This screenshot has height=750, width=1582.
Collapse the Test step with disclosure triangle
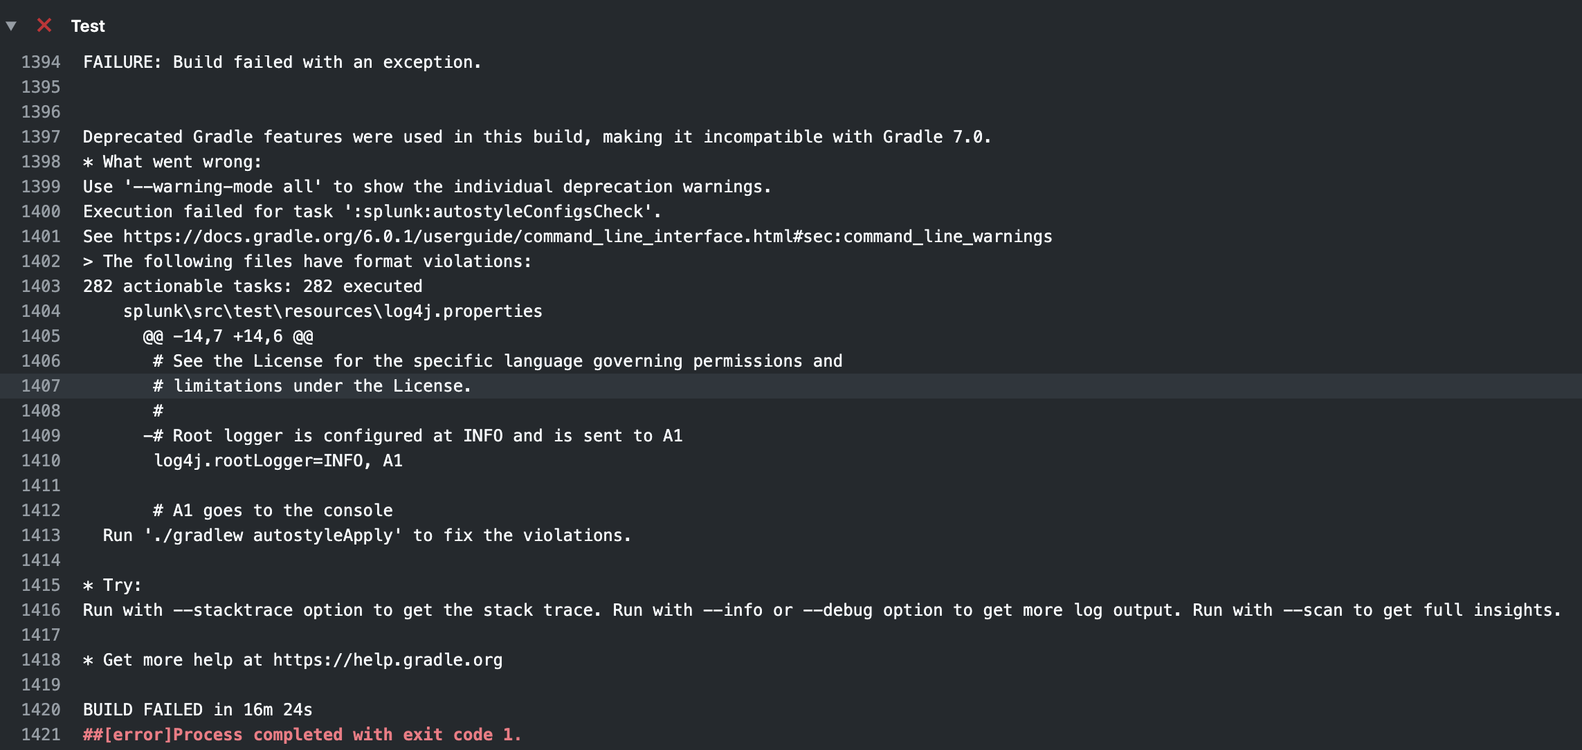(x=11, y=26)
